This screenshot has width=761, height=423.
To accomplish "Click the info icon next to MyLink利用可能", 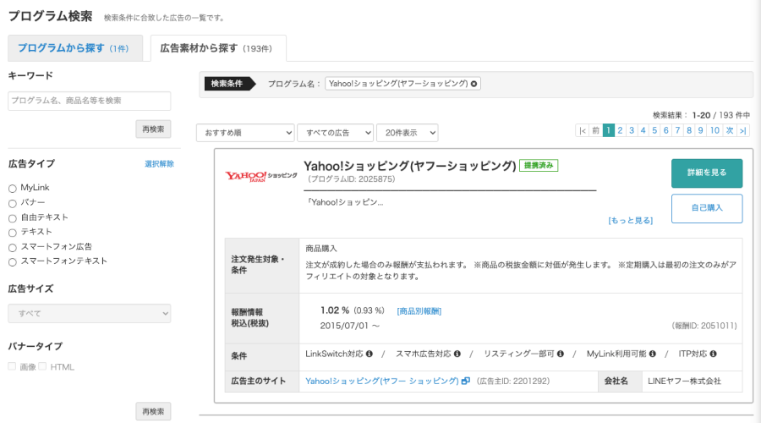I will [653, 354].
